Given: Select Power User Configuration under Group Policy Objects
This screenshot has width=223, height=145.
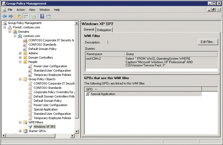Looking at the screenshot, I should coord(50,105).
